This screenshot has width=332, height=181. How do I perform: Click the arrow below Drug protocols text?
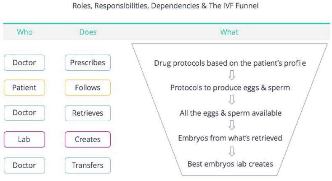(232, 75)
